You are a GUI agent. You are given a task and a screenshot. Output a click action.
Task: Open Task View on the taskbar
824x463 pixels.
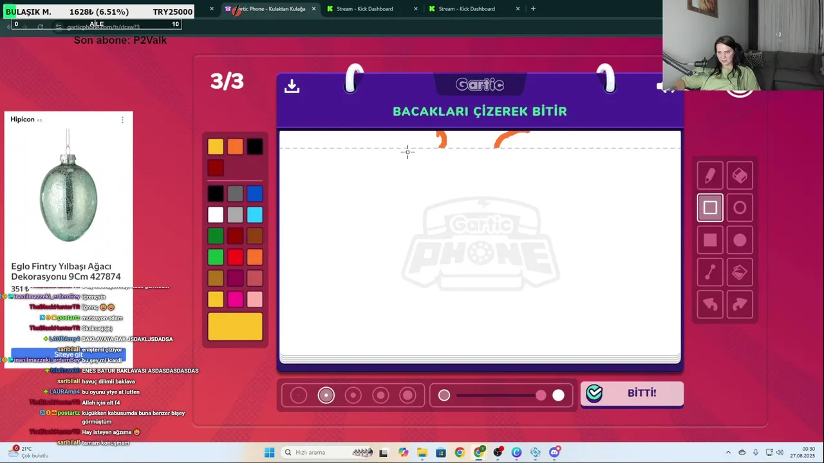(x=384, y=452)
